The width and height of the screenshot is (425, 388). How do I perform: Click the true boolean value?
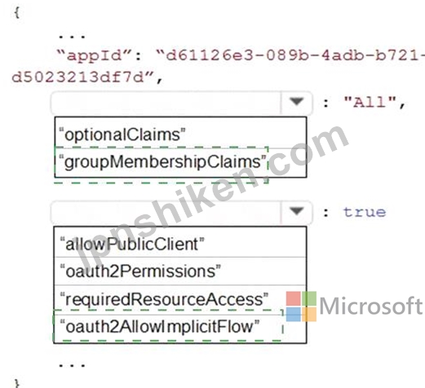click(x=365, y=212)
